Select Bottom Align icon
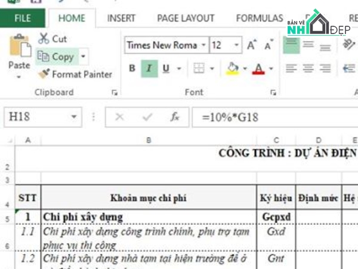The width and height of the screenshot is (358, 269). (325, 48)
